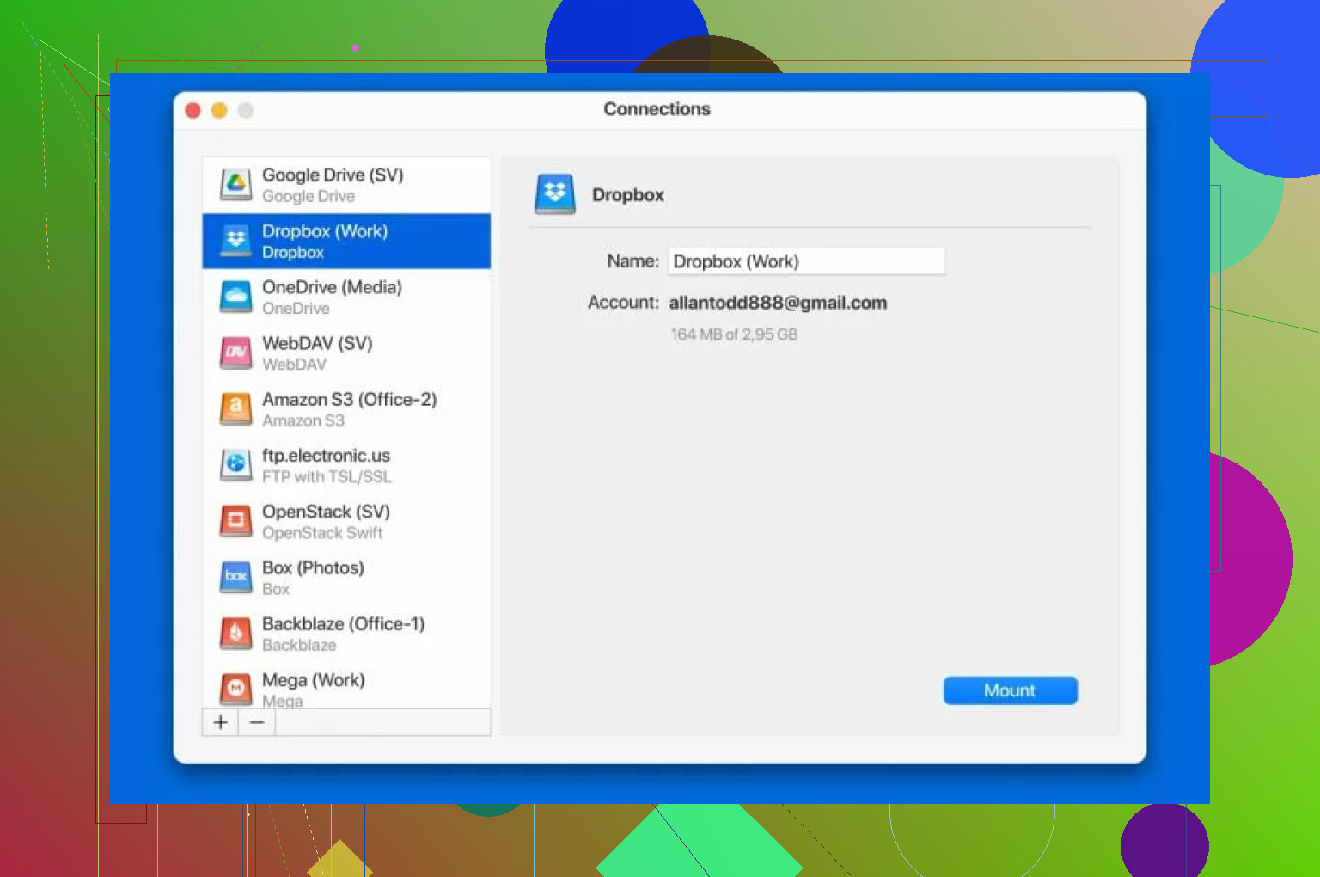The image size is (1320, 877).
Task: Click the Dropbox (Work) selected row label
Action: [x=325, y=231]
